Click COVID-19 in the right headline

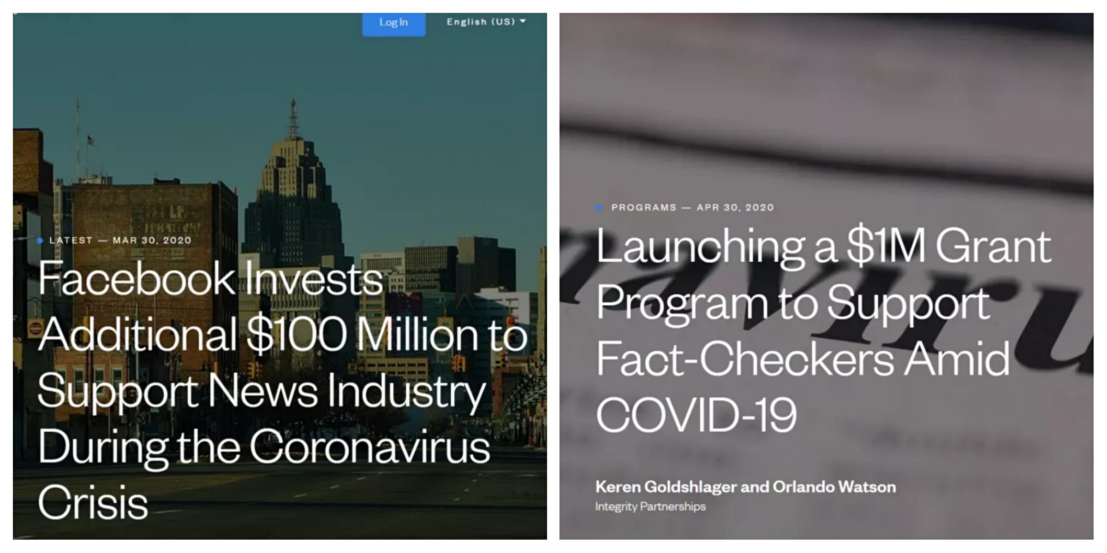(696, 414)
